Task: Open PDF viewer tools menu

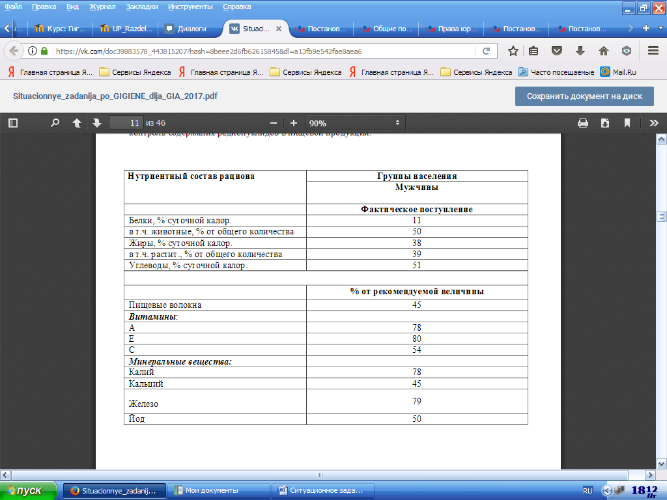Action: 654,123
